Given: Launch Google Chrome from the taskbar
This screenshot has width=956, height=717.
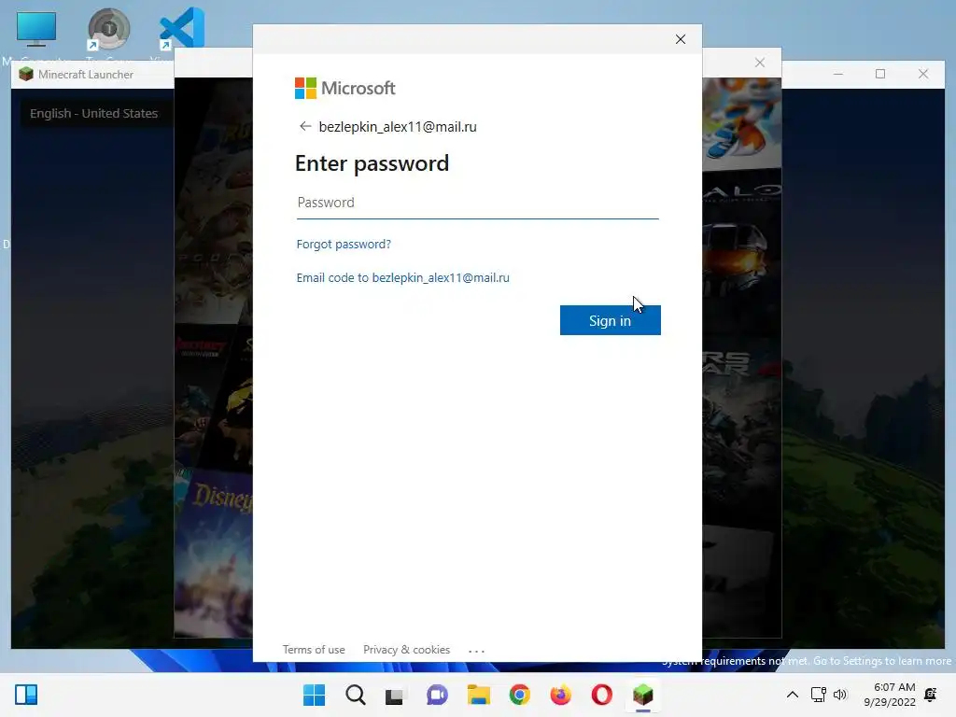Looking at the screenshot, I should click(x=519, y=695).
